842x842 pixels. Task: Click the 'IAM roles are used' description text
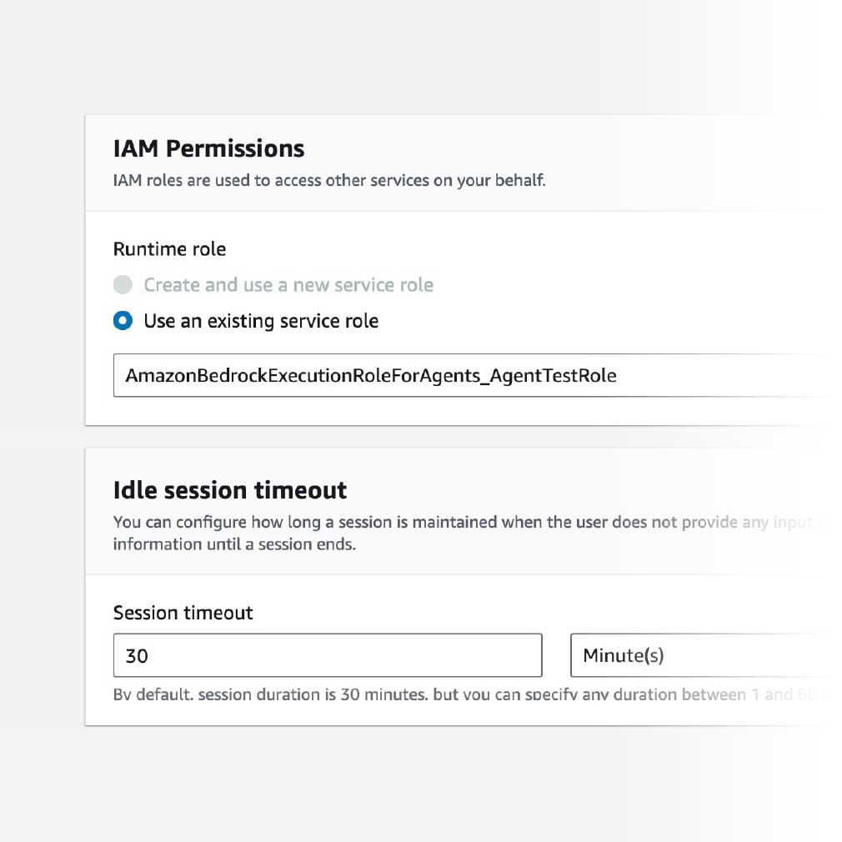pyautogui.click(x=328, y=180)
